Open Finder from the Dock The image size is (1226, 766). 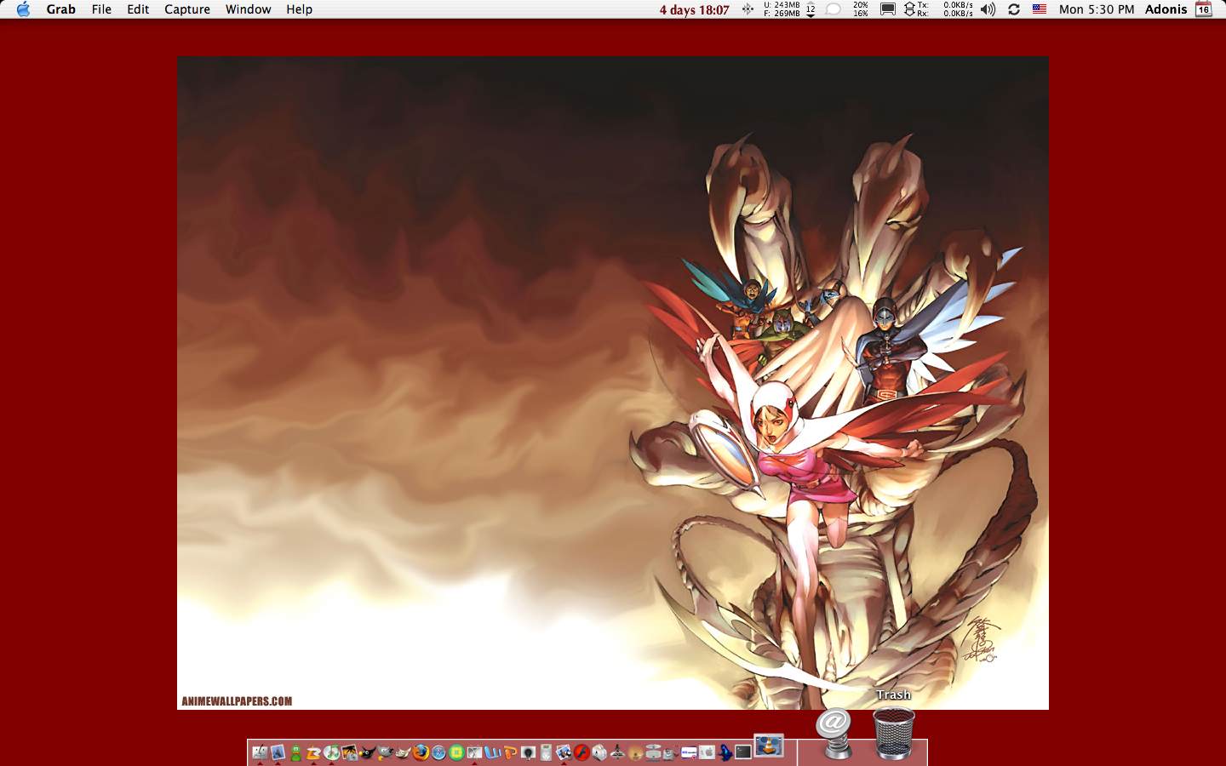(x=261, y=752)
